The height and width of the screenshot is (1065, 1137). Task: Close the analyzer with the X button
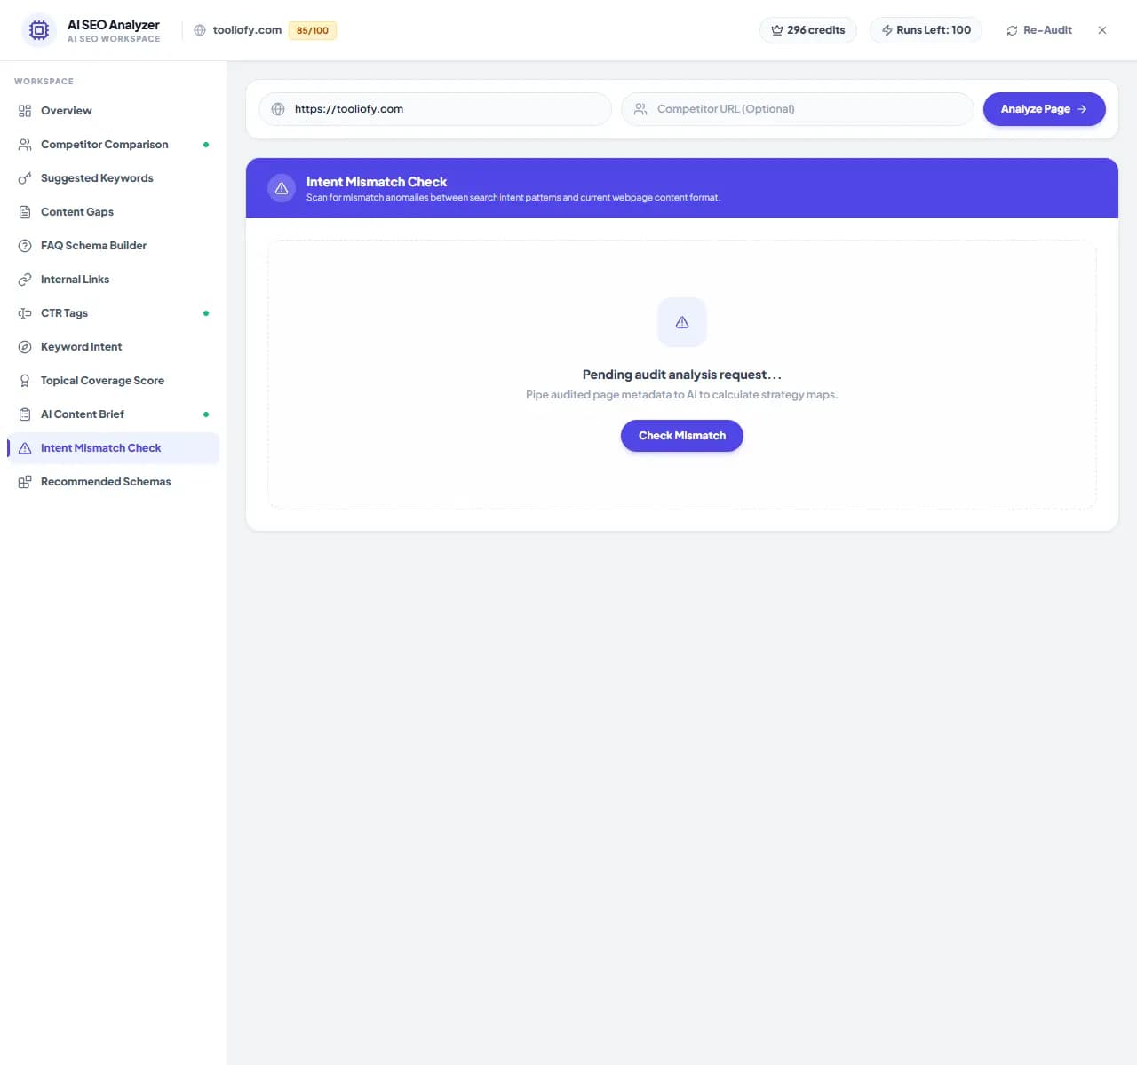pyautogui.click(x=1102, y=30)
